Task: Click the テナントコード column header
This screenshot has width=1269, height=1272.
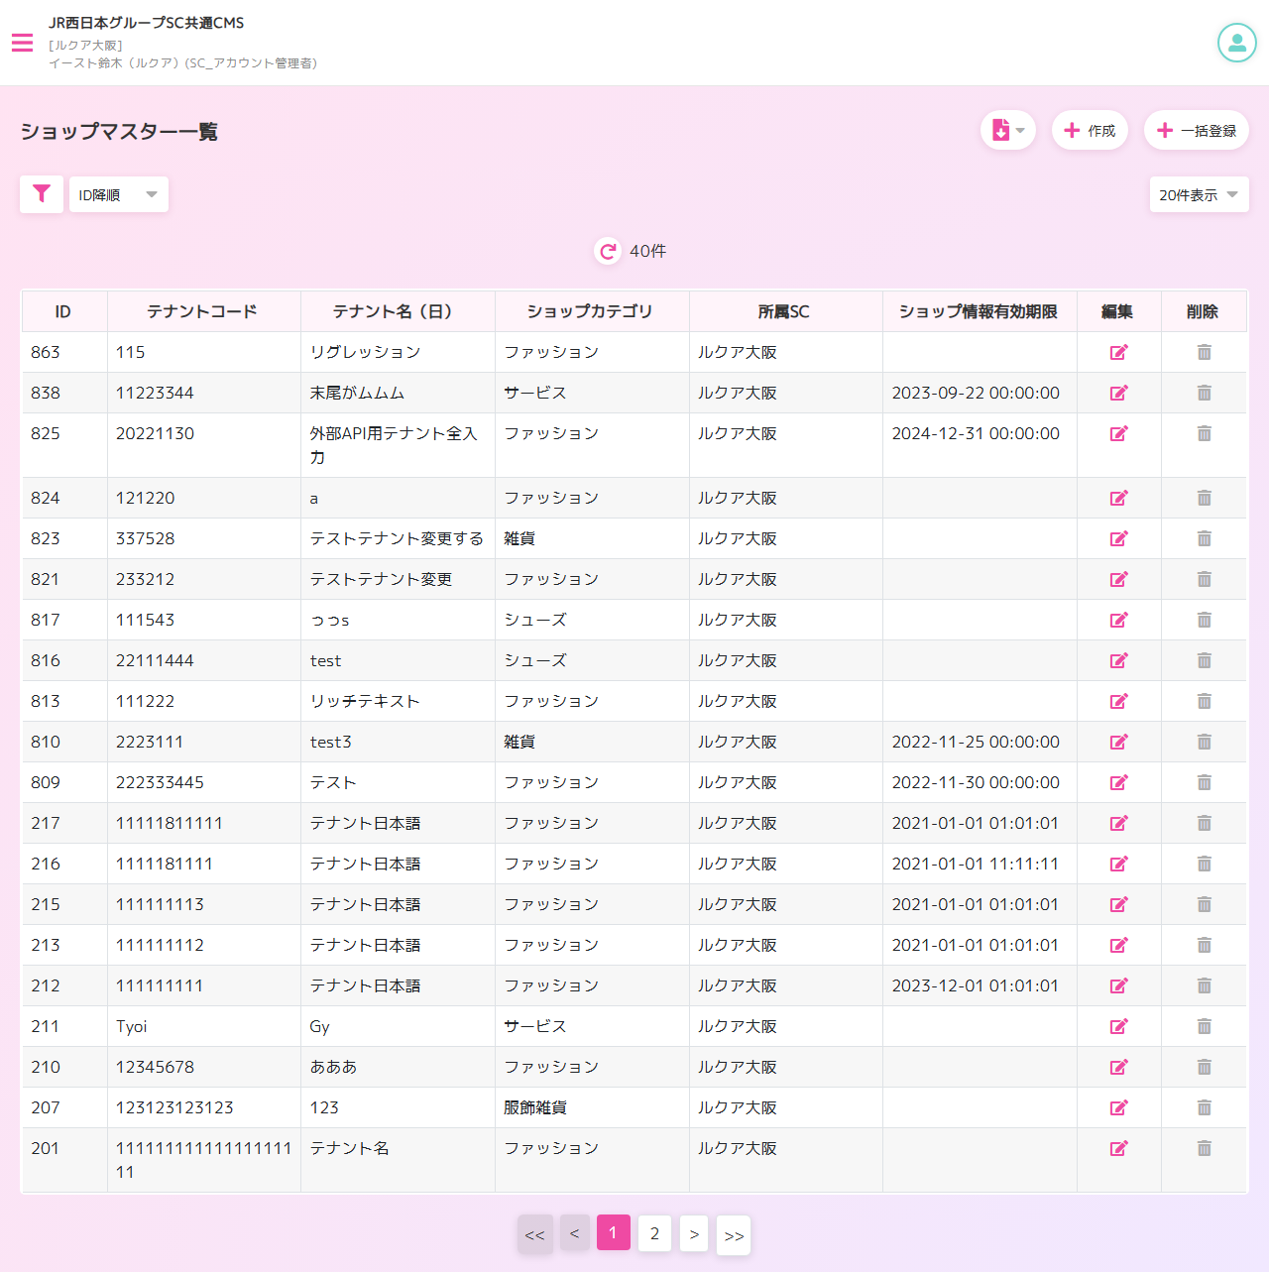Action: click(x=202, y=311)
